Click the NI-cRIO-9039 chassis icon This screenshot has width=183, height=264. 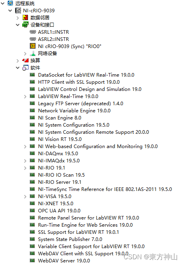(x=18, y=10)
